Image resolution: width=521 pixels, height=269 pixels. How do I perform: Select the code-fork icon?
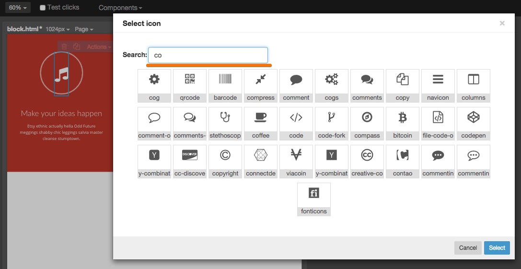tap(332, 124)
